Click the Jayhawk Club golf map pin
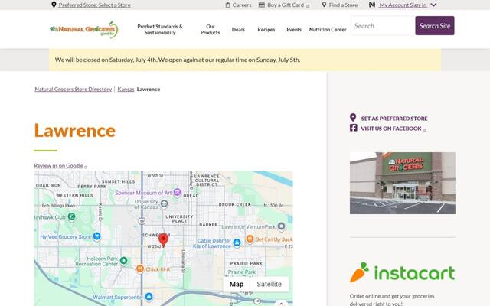Image resolution: width=490 pixels, height=306 pixels. click(x=71, y=216)
